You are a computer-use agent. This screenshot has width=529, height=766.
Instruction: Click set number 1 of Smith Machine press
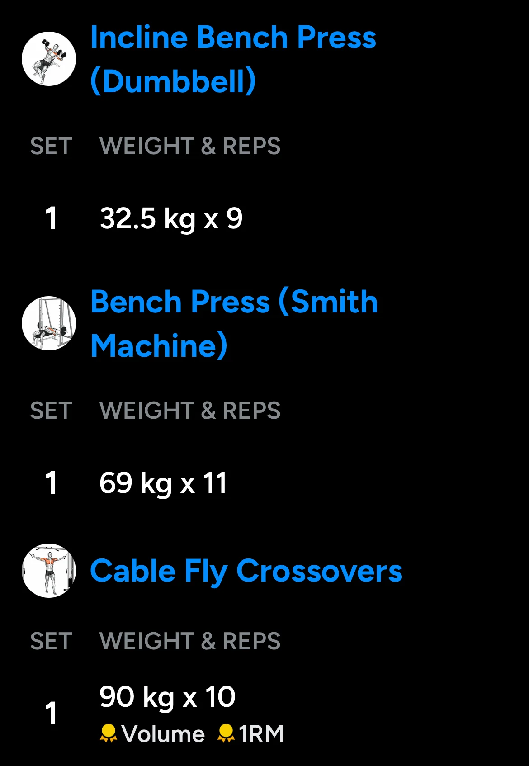[x=51, y=483]
